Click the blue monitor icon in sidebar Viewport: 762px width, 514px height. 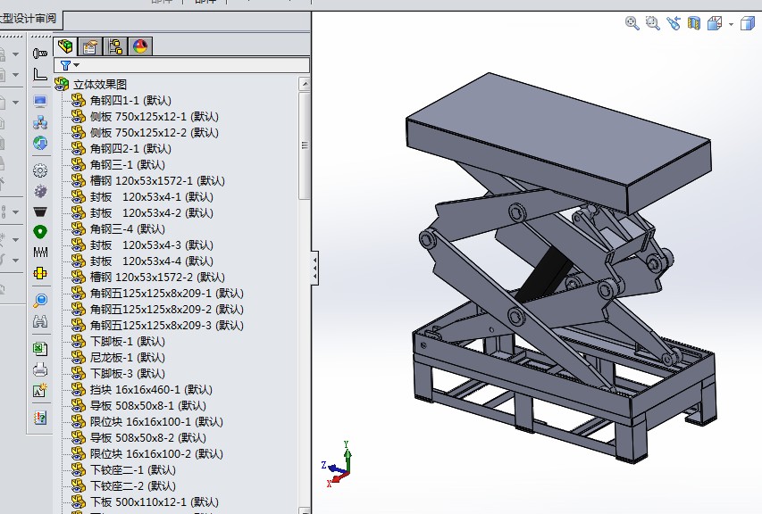point(40,102)
